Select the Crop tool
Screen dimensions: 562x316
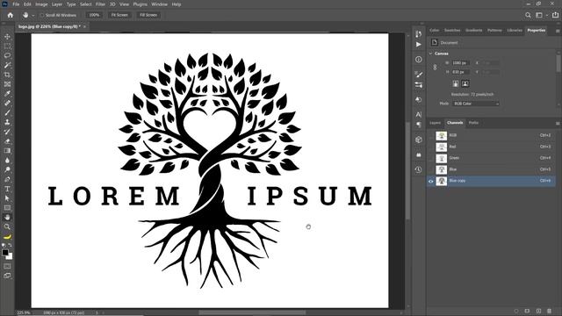pyautogui.click(x=7, y=75)
